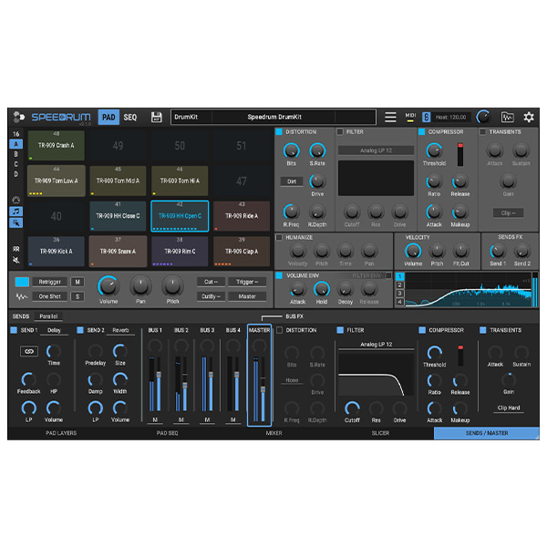The image size is (547, 547).
Task: Select the TR-909 Ride A pad
Action: pyautogui.click(x=242, y=216)
